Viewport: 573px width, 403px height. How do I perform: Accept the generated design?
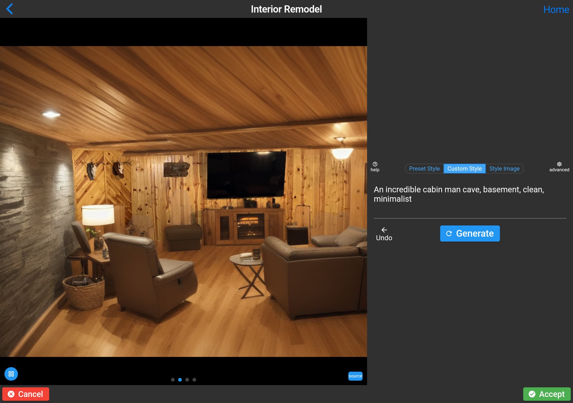coord(547,394)
